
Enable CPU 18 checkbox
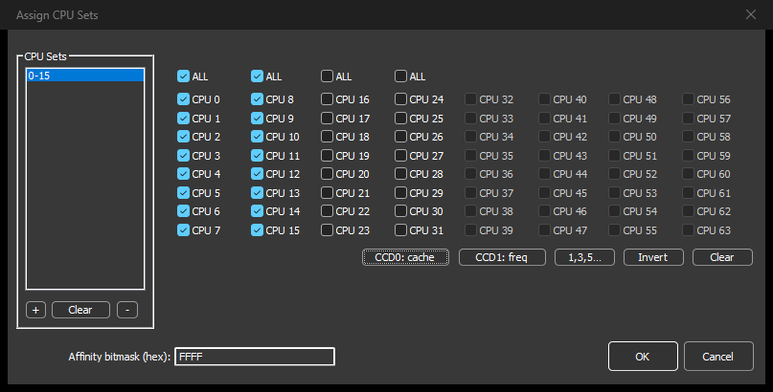tap(327, 137)
